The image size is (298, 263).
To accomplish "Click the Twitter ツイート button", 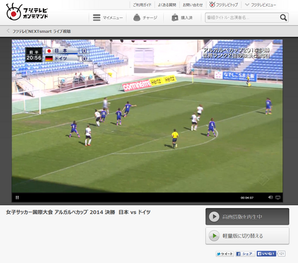I will coord(225,254).
